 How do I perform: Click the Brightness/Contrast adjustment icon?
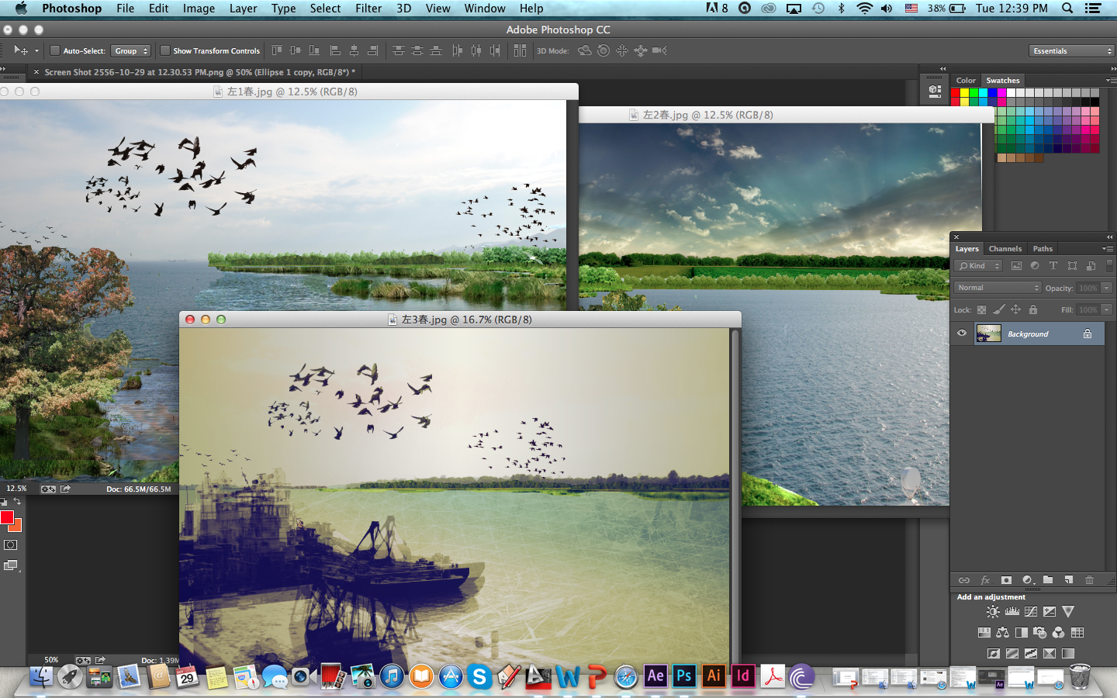[993, 612]
